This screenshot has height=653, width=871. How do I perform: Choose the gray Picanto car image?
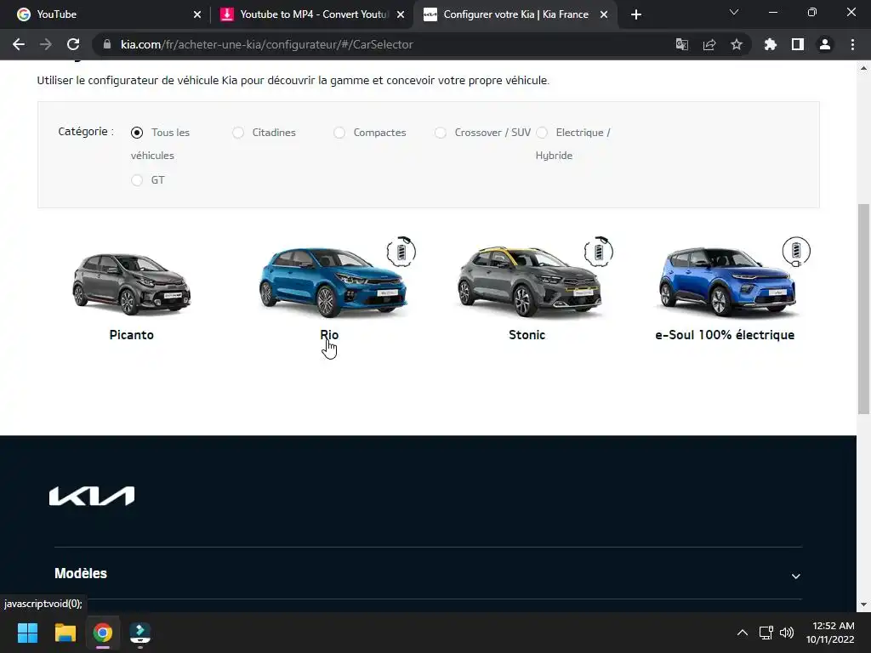(132, 284)
